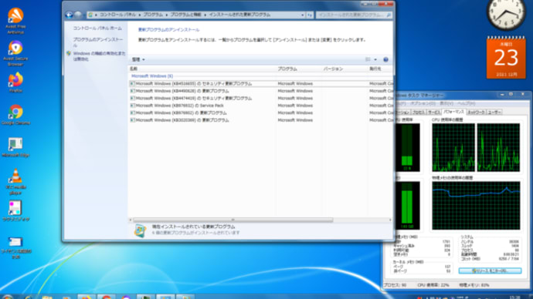Launch Firefox from the desktop
Screen dimensions: 533x299
pos(15,82)
